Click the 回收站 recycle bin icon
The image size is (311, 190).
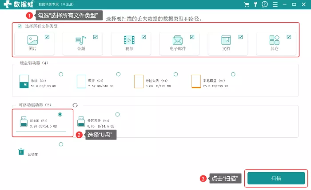click(x=21, y=151)
